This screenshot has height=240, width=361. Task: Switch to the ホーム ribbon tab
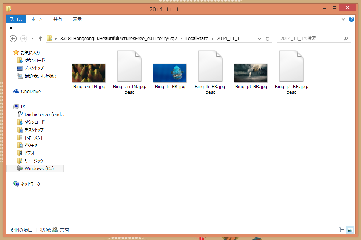[37, 19]
